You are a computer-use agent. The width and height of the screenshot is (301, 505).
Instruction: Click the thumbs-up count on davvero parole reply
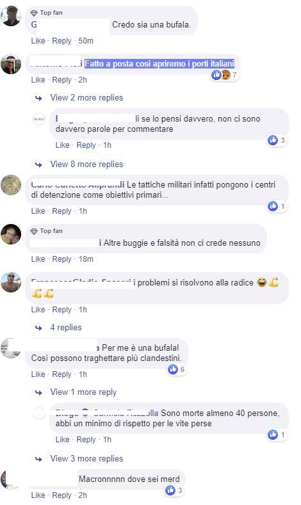(x=277, y=140)
